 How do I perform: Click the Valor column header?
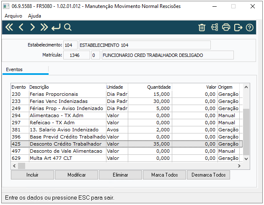194,87
